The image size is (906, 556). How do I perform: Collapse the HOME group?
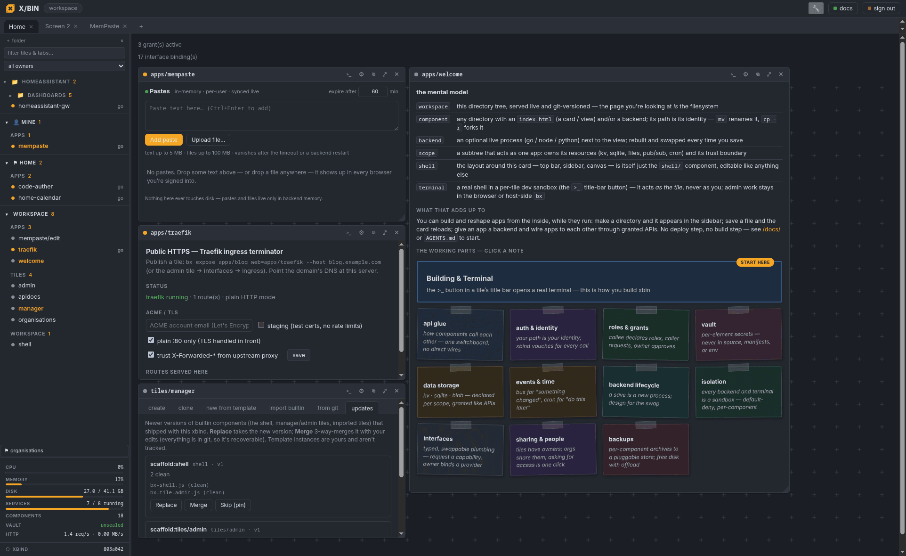[7, 163]
